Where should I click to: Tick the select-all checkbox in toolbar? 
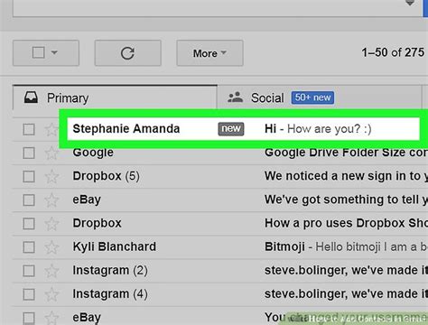[x=39, y=52]
